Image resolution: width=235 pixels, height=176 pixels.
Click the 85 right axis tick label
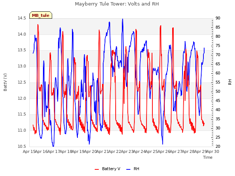[218, 27]
